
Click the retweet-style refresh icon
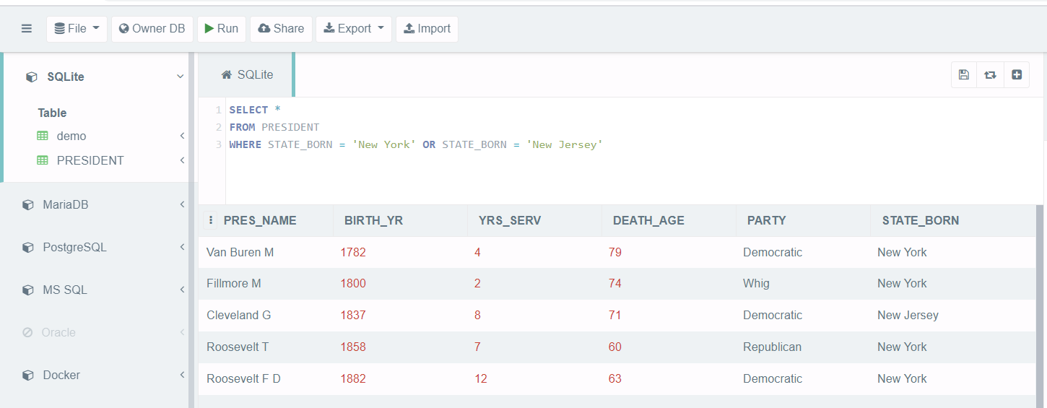coord(990,75)
